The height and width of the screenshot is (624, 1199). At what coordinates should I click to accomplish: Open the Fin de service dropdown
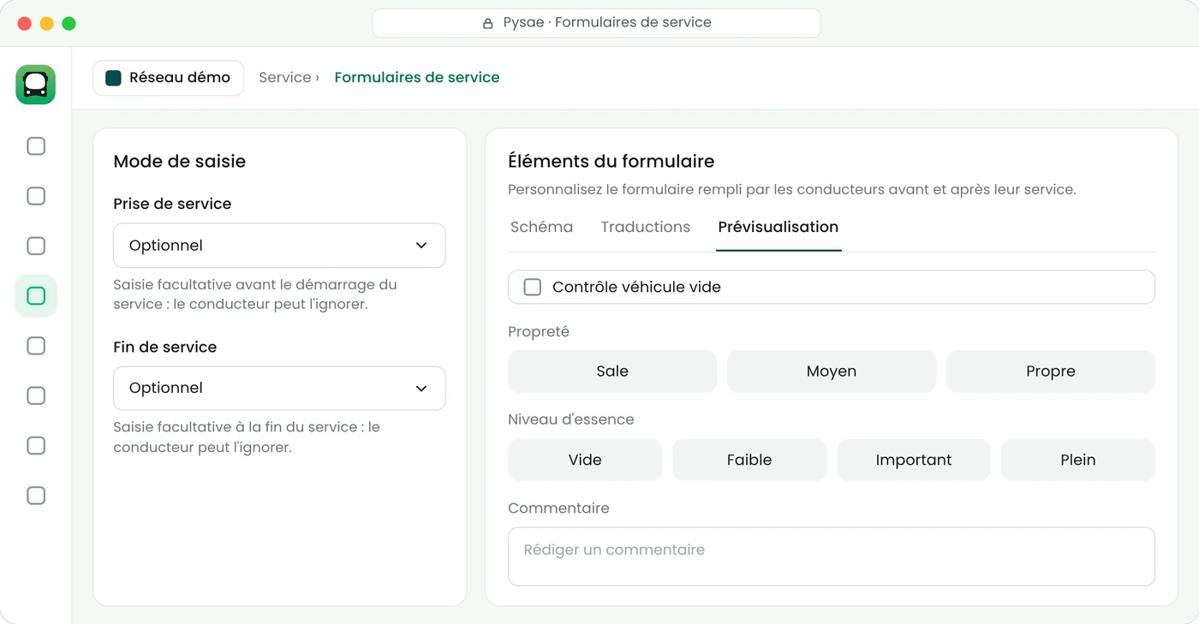pos(279,389)
